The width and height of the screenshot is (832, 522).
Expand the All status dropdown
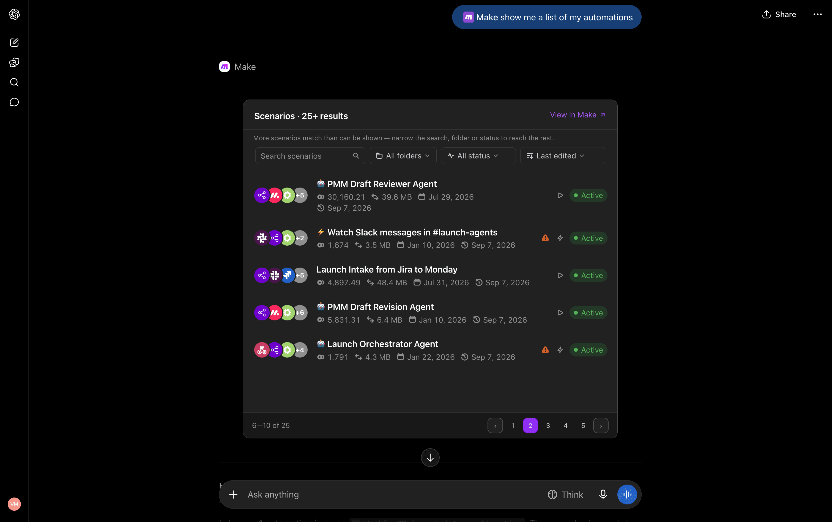click(x=478, y=156)
